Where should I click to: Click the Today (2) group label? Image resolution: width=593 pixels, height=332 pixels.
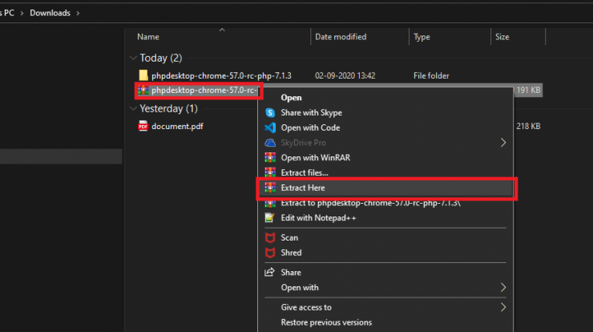pos(161,58)
